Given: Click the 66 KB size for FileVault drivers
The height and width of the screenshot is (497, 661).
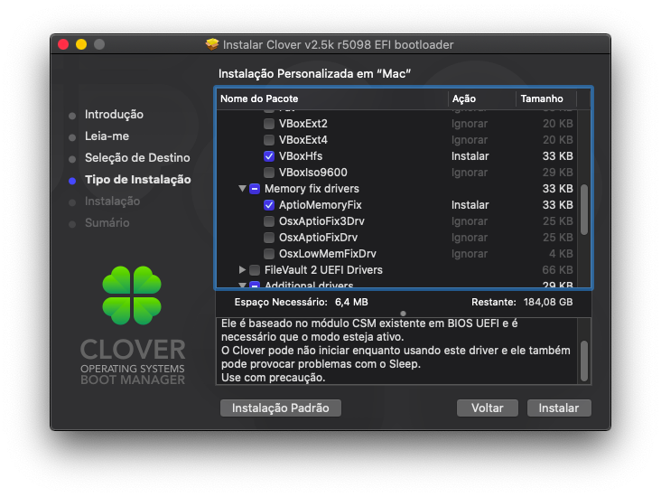Looking at the screenshot, I should point(557,270).
